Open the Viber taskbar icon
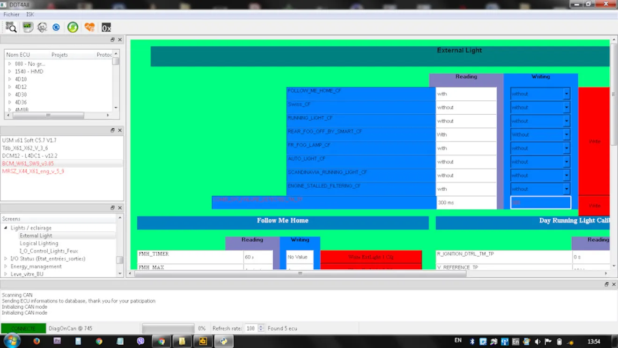The width and height of the screenshot is (618, 348). 140,341
